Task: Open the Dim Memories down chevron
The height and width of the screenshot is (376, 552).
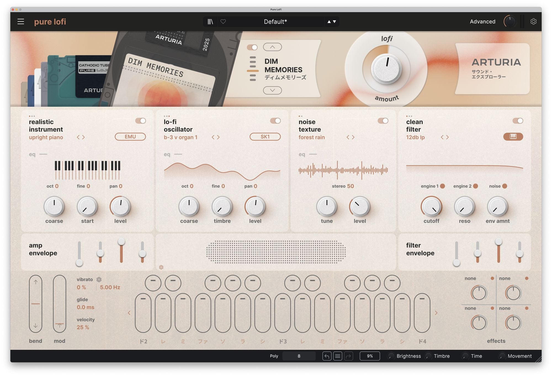Action: pyautogui.click(x=272, y=90)
